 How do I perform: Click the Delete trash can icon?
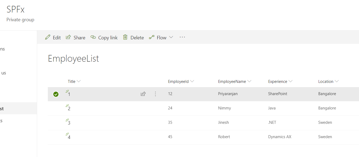point(125,37)
